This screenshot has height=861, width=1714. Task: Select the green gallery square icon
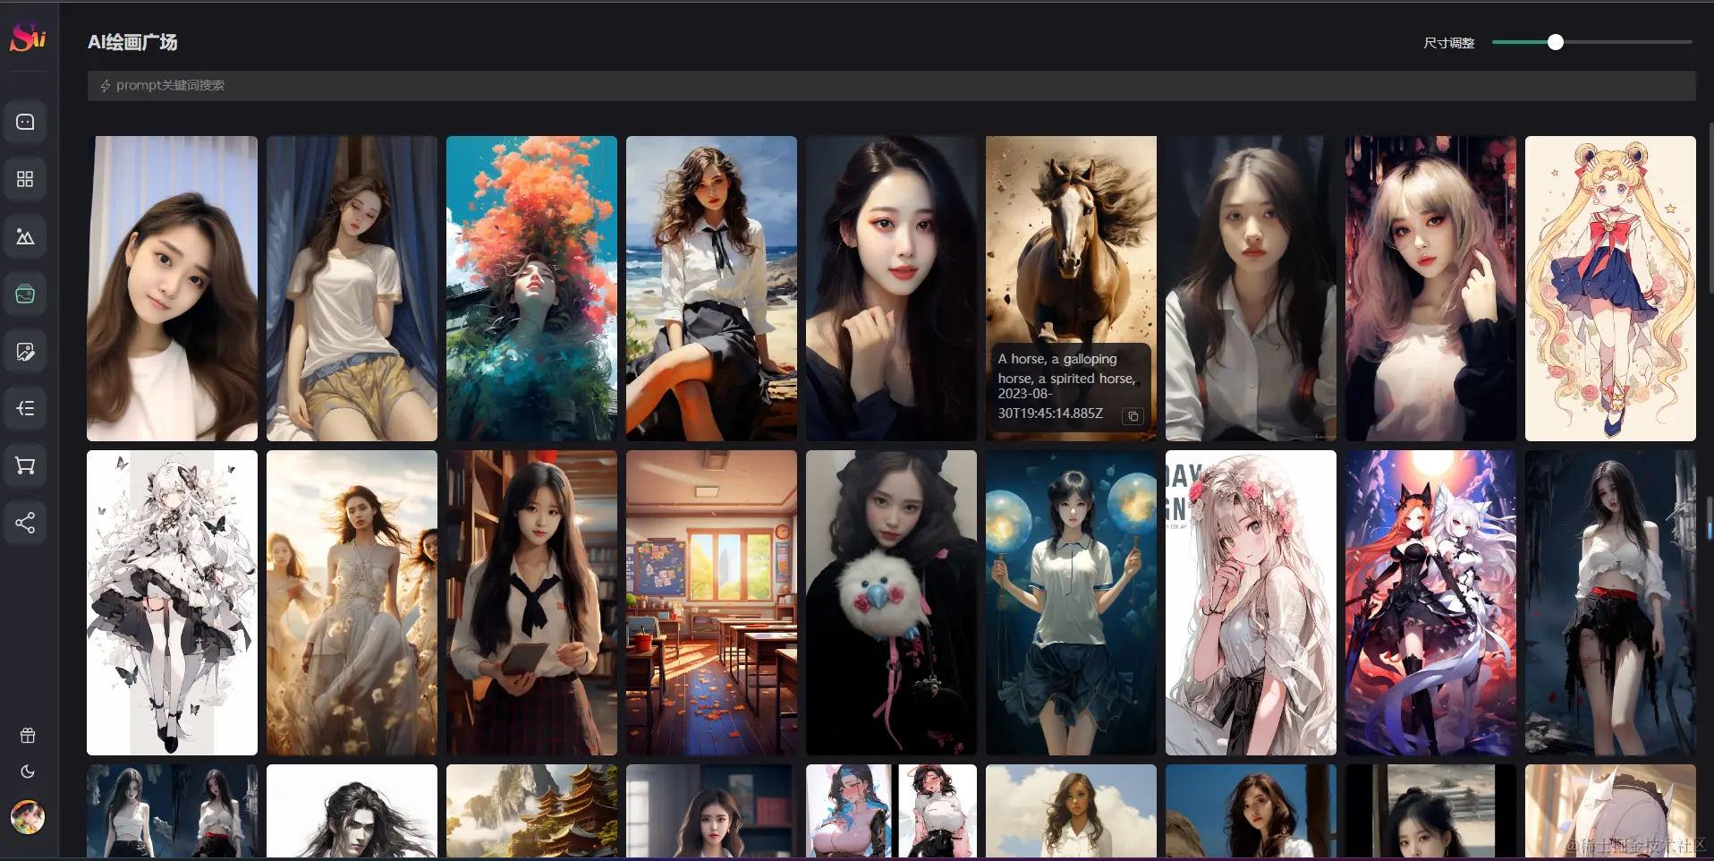click(x=25, y=294)
